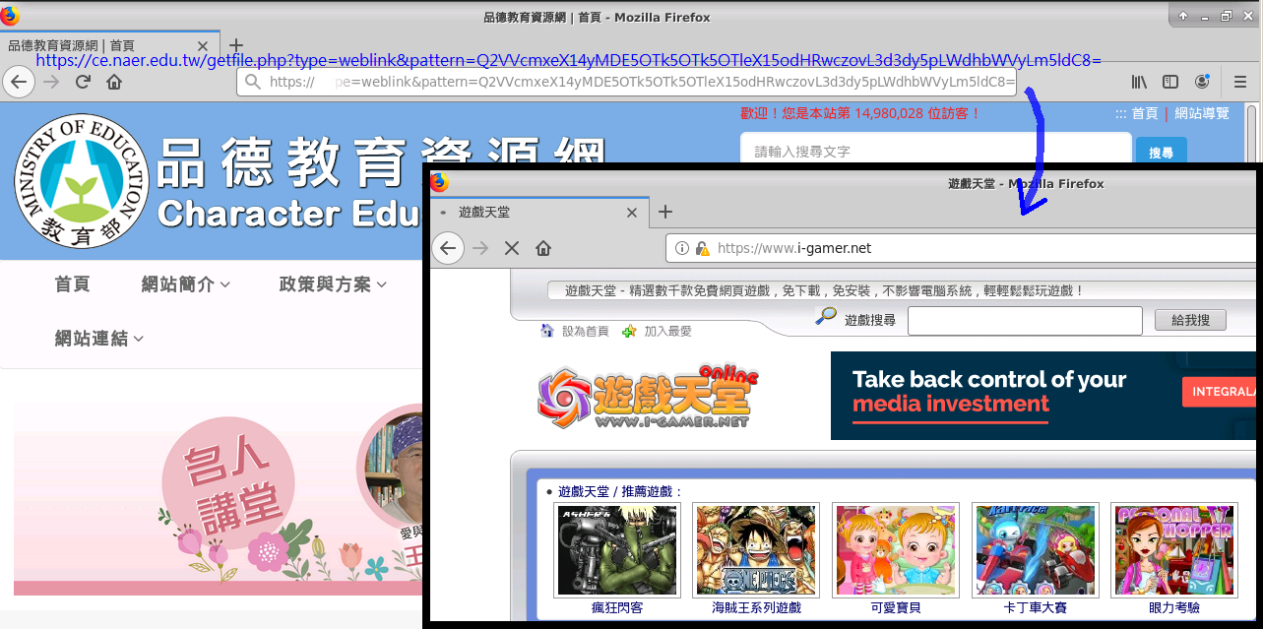Open 眼力考驗 game thumbnail

[x=1174, y=550]
